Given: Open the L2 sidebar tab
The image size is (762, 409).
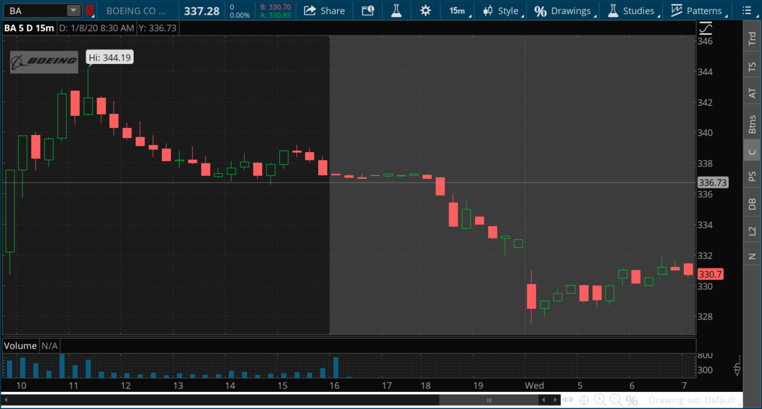Looking at the screenshot, I should (x=752, y=230).
